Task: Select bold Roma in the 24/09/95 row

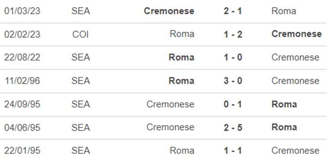Action: (x=284, y=104)
